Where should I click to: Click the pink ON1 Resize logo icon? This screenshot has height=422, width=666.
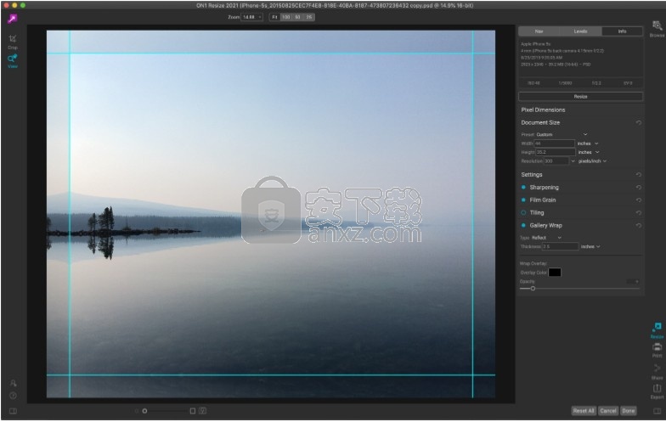pos(12,19)
